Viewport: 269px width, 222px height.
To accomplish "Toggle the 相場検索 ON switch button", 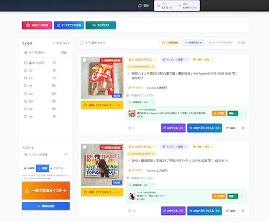I will click(194, 43).
